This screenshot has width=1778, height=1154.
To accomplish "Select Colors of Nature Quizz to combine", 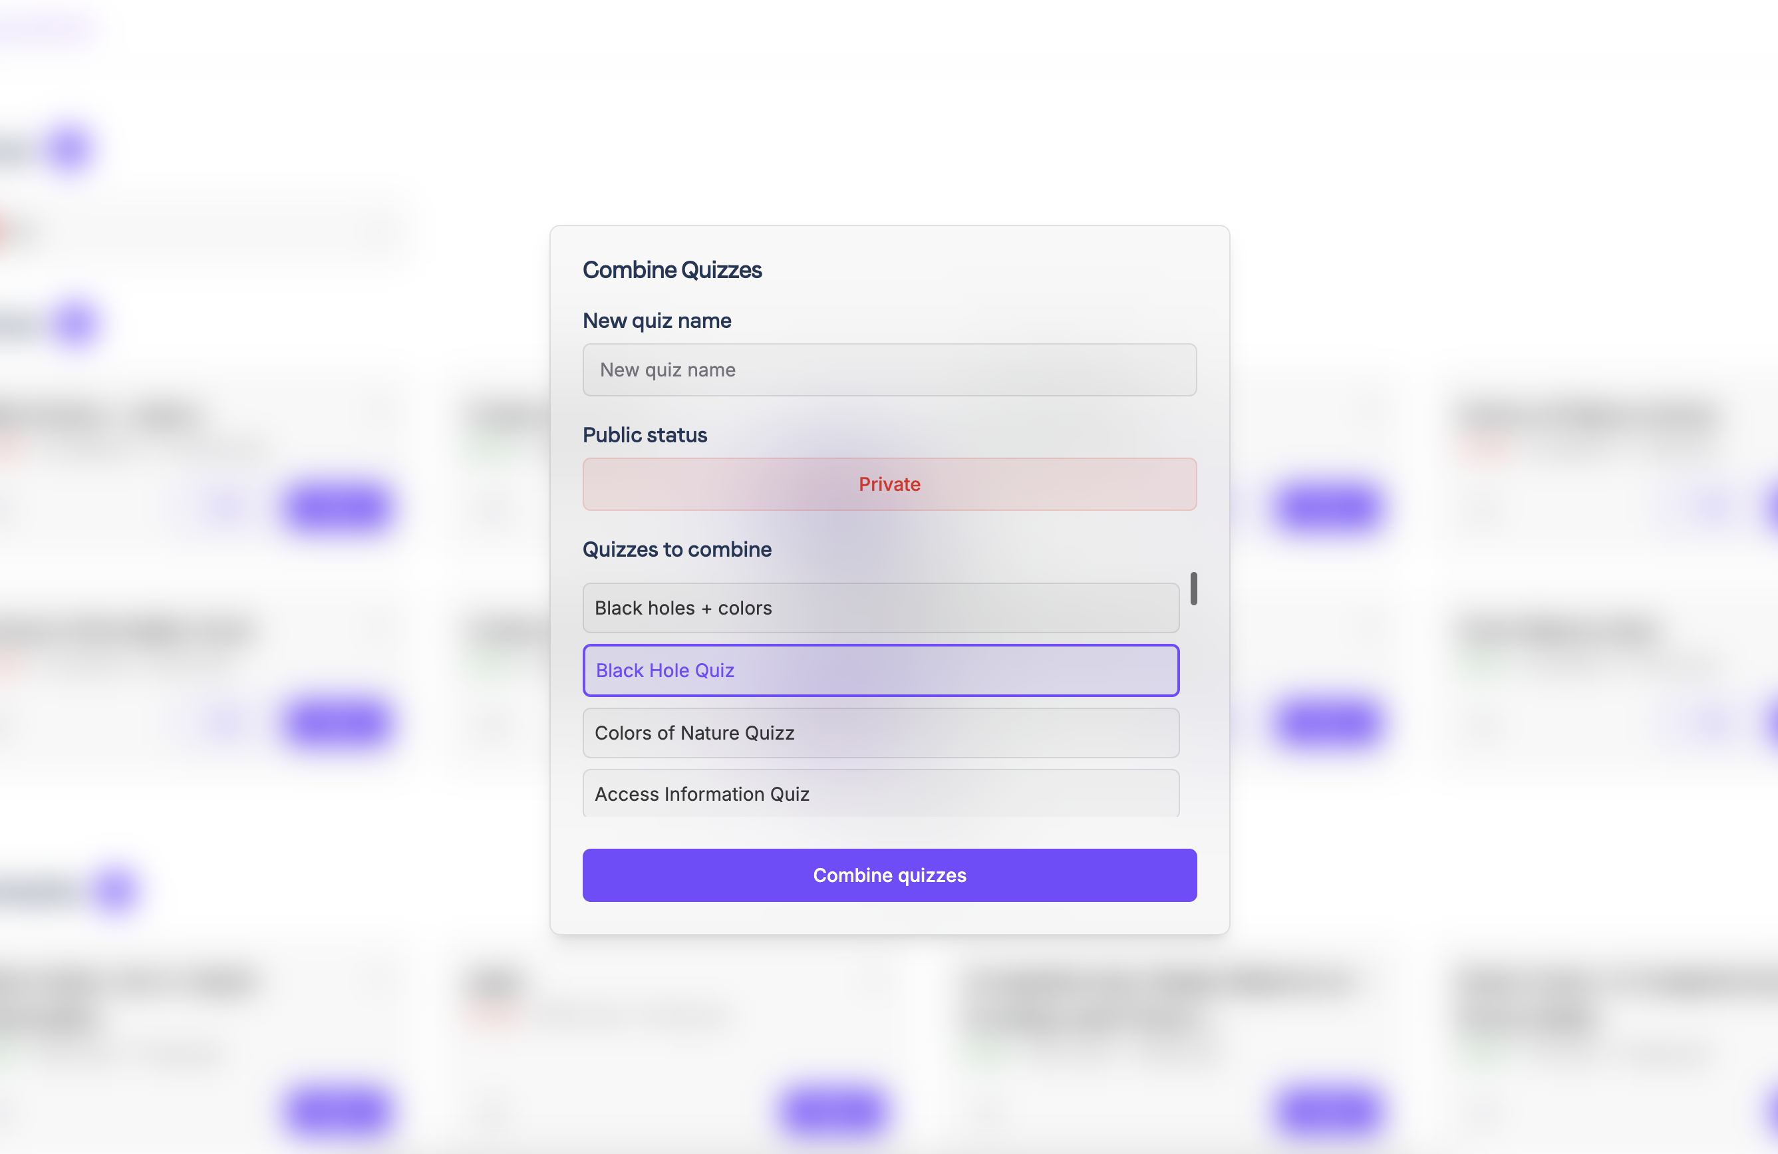I will (880, 733).
